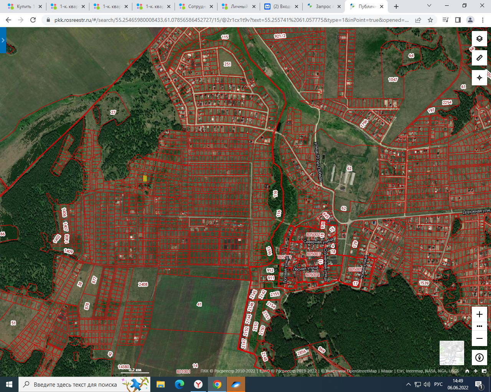Screen dimensions: 491x392
Task: Click the small home icon on map footer
Action: [x=467, y=371]
